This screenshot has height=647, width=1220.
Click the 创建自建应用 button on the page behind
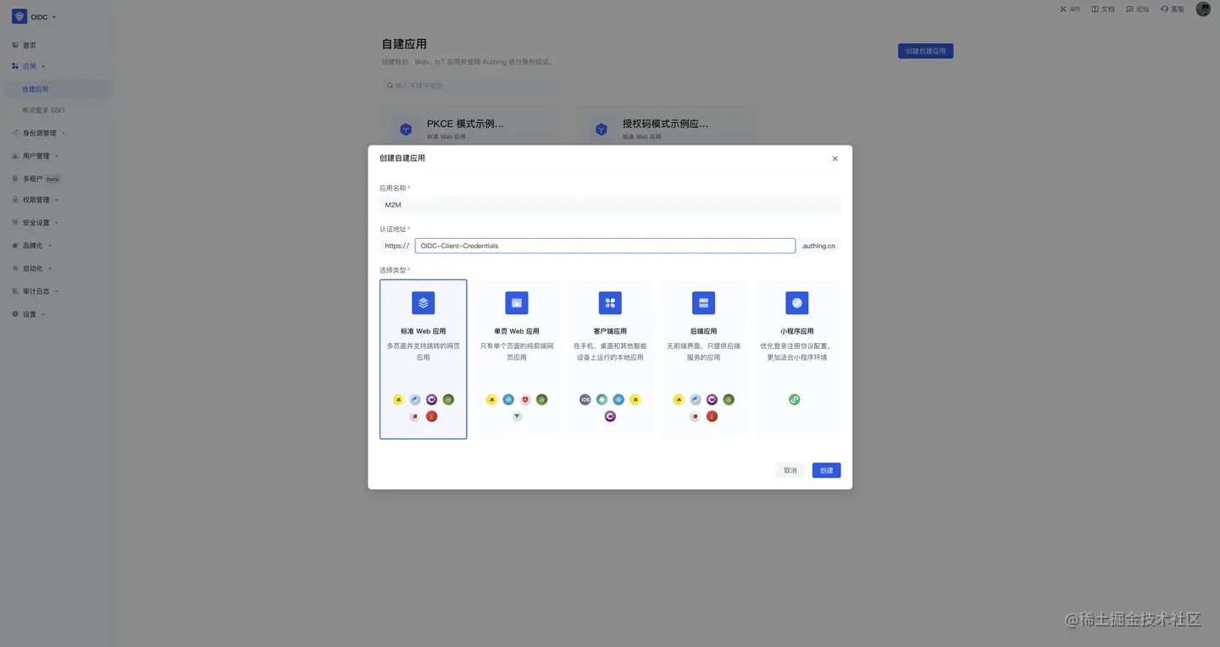pos(926,51)
